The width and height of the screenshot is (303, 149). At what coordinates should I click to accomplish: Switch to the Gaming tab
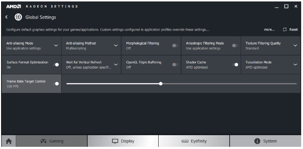point(52,141)
